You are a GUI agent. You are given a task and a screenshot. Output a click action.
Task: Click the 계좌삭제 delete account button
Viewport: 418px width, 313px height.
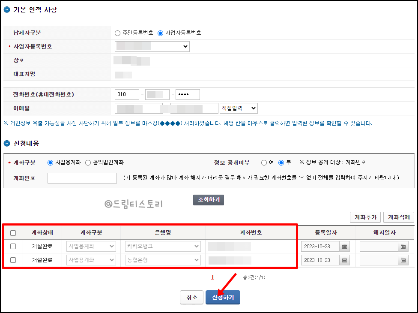tap(399, 217)
